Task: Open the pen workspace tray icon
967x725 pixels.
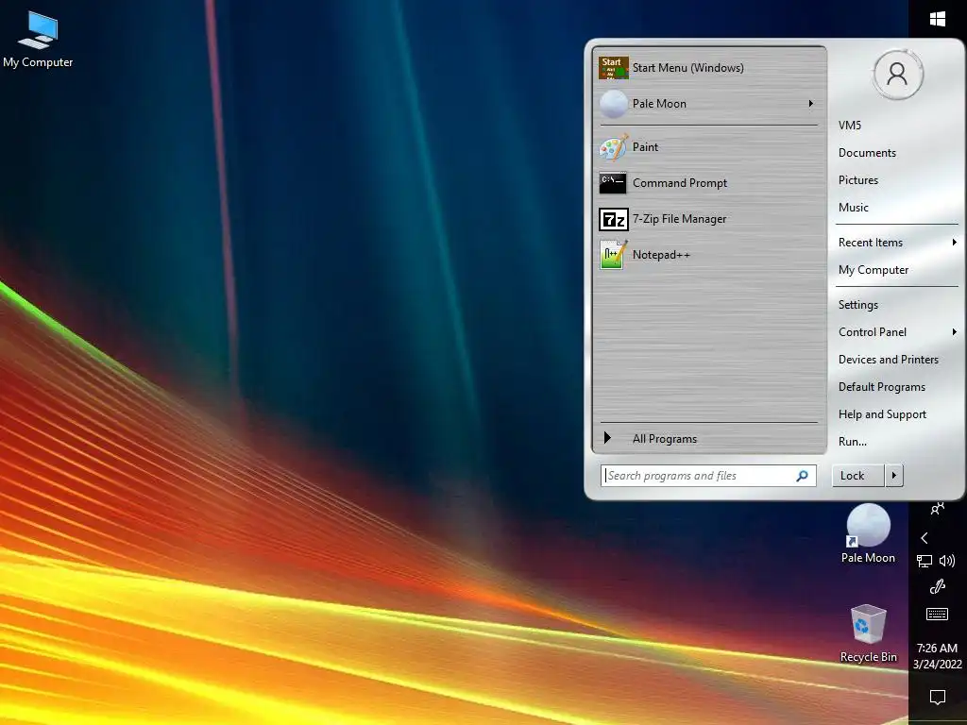Action: pyautogui.click(x=938, y=586)
